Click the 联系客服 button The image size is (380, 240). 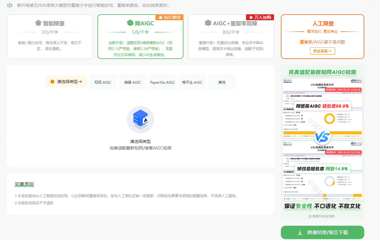pos(323,51)
